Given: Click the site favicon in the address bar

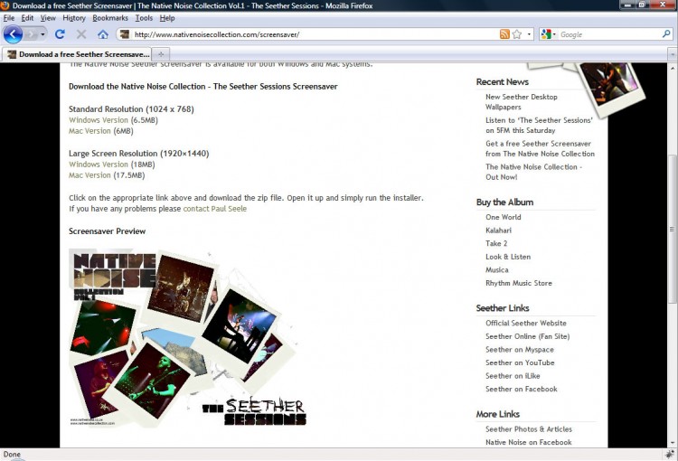Looking at the screenshot, I should click(125, 34).
